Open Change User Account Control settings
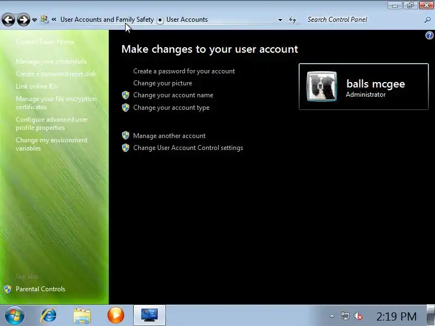The height and width of the screenshot is (326, 435). point(188,148)
